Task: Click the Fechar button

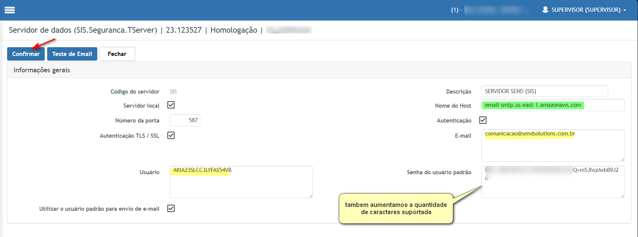Action: (x=117, y=54)
